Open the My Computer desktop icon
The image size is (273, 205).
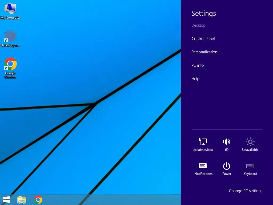pos(10,11)
